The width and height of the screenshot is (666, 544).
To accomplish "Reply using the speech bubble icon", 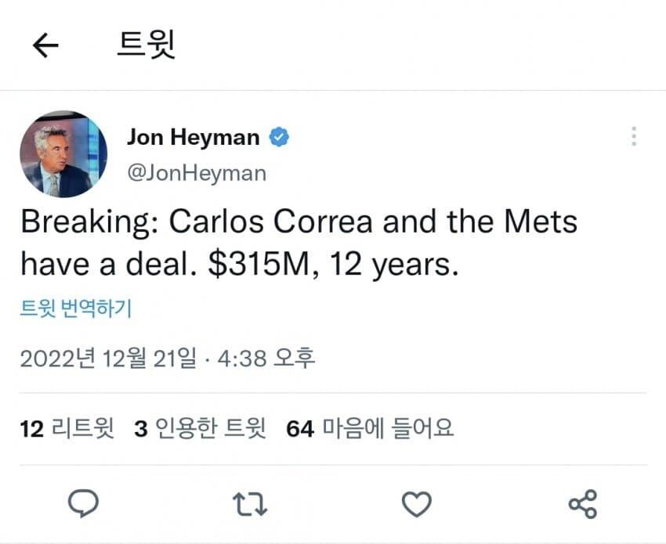I will 83,504.
